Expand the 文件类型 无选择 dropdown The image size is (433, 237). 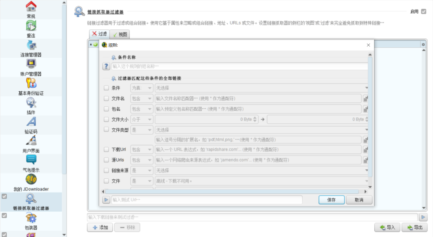click(x=261, y=130)
